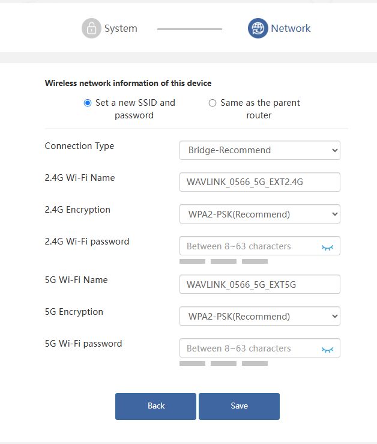Focus the 2.4G Wi-Fi password field

260,246
